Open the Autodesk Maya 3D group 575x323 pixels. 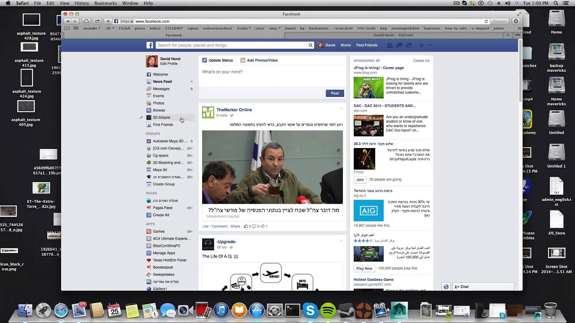click(169, 141)
